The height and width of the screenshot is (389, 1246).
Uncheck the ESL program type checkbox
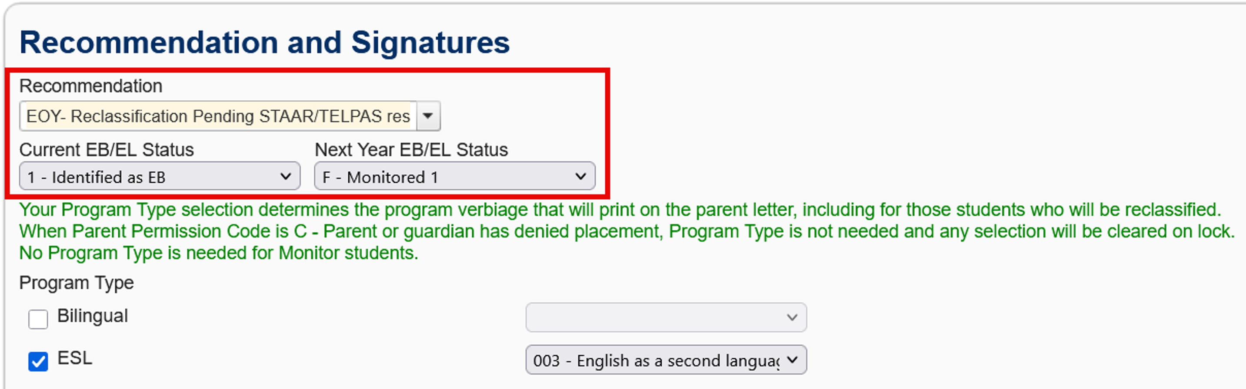pyautogui.click(x=38, y=362)
